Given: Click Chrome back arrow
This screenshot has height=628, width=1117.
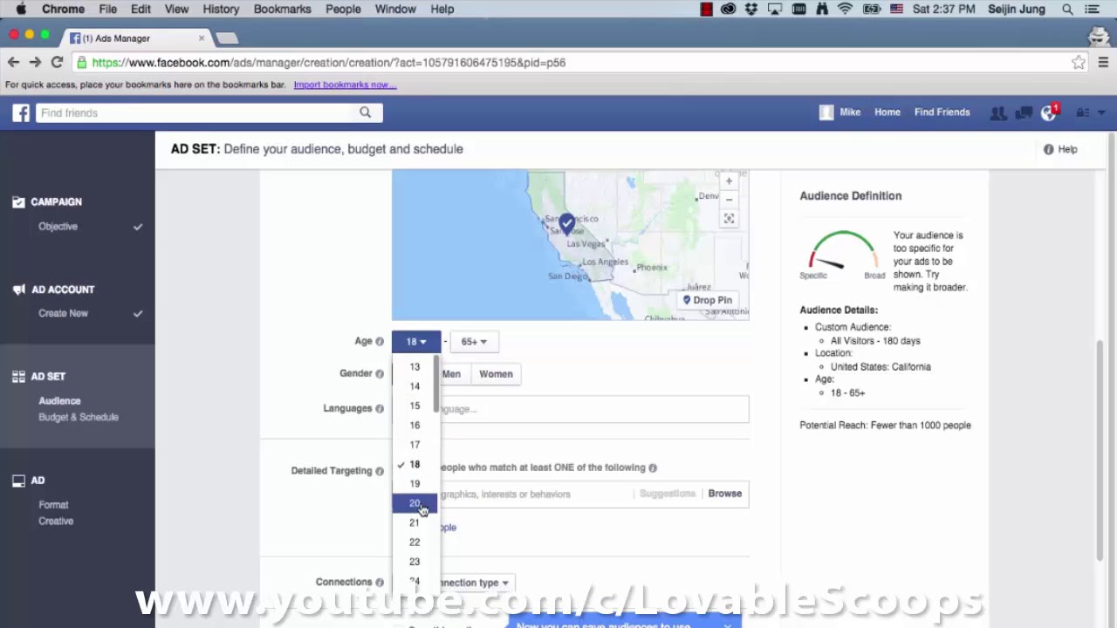Looking at the screenshot, I should coord(13,62).
